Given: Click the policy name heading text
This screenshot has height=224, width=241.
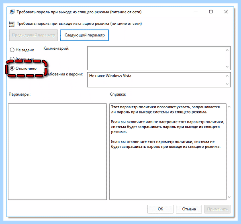Looking at the screenshot, I should (x=79, y=24).
